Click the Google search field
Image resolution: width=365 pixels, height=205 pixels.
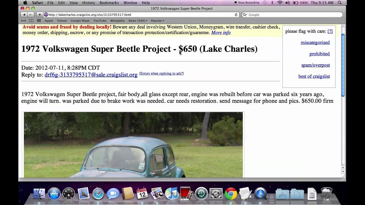(x=292, y=15)
